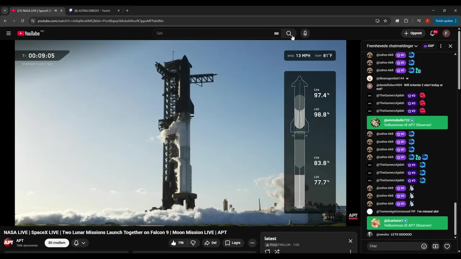Image resolution: width=461 pixels, height=259 pixels.
Task: Click @dcarlston1 welcome member message
Action: pyautogui.click(x=407, y=223)
